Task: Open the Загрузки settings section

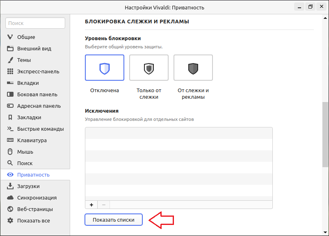Action: (x=35, y=186)
